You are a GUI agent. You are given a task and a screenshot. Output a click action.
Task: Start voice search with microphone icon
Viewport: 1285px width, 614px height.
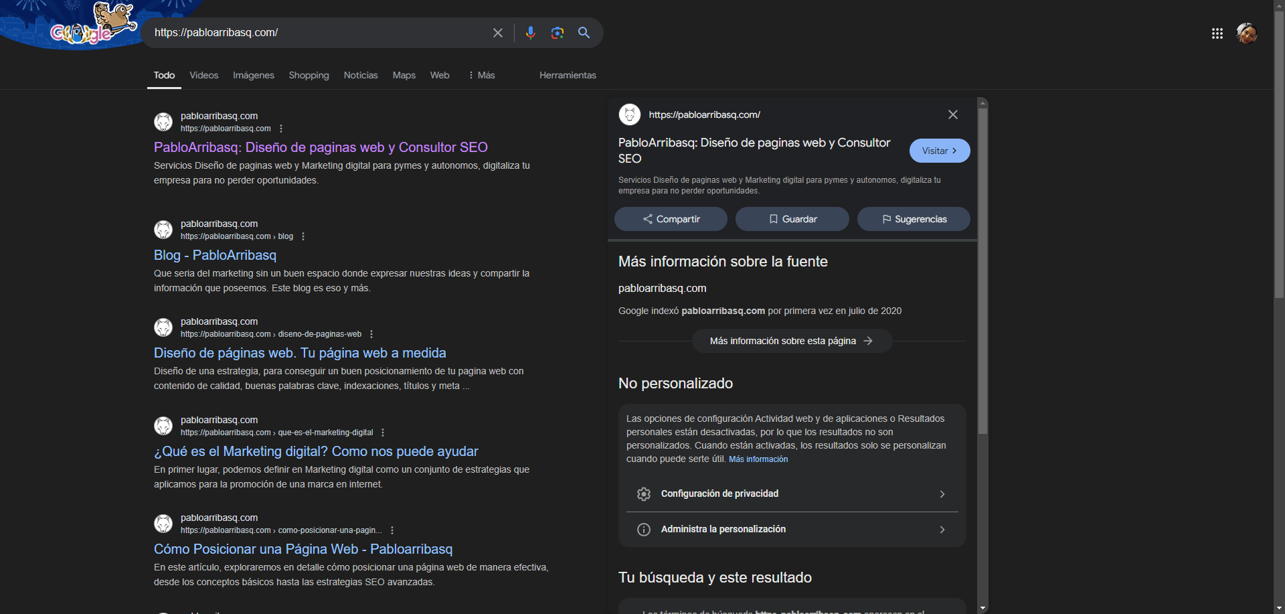(531, 33)
